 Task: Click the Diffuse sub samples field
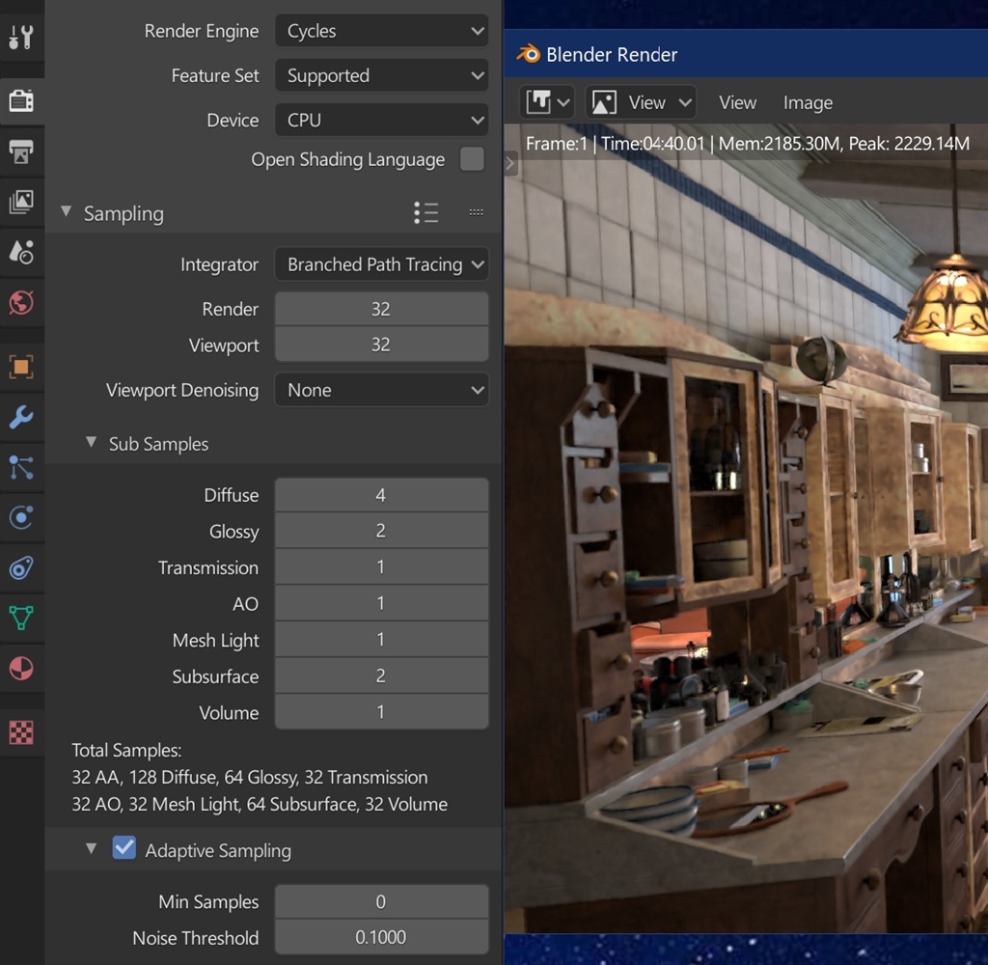coord(381,495)
